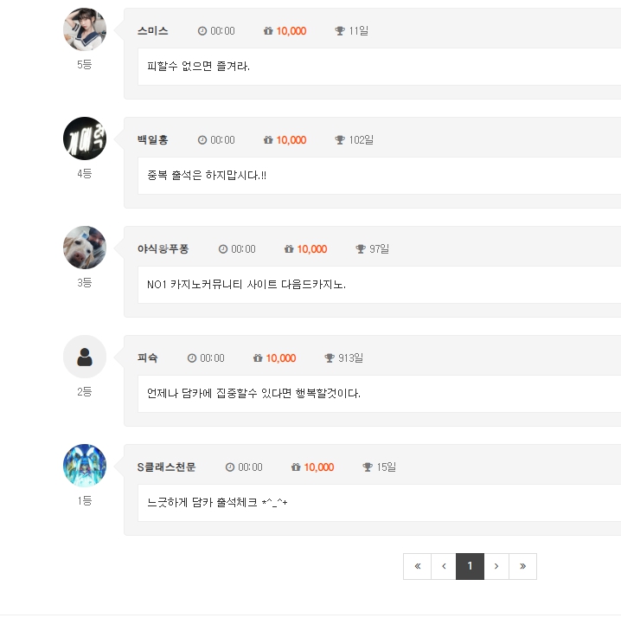The width and height of the screenshot is (621, 618).
Task: Click the clock icon beside 피슉
Action: (192, 358)
